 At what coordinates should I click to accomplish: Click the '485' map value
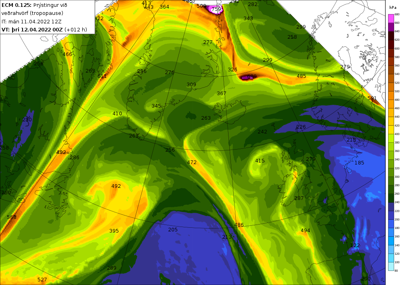tap(301, 76)
